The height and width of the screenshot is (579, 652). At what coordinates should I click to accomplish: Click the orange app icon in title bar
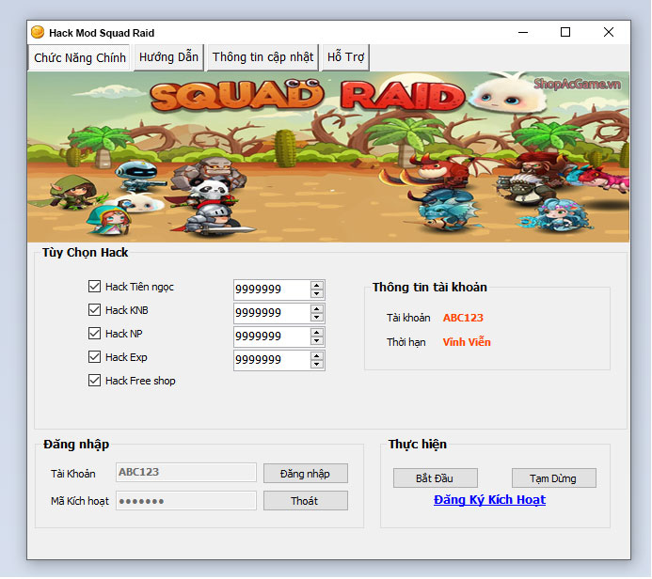[x=38, y=32]
